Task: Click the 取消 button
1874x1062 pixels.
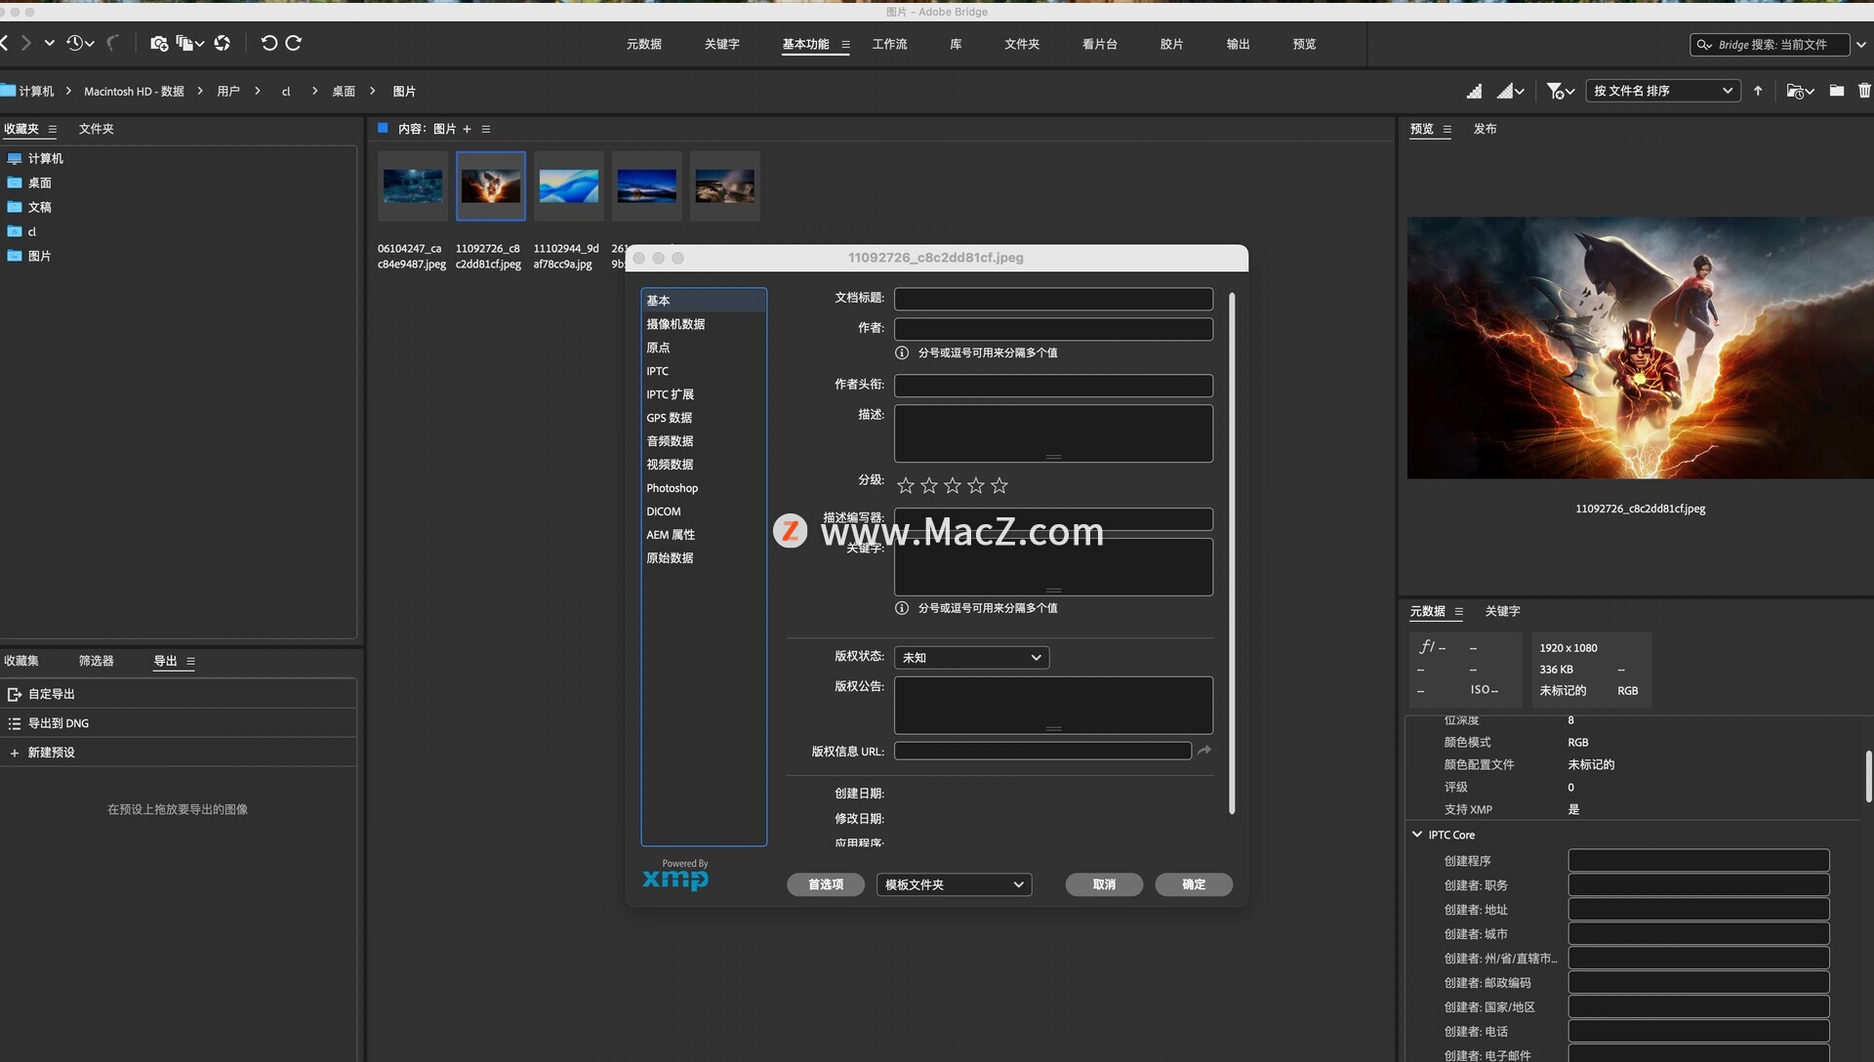Action: (1104, 884)
